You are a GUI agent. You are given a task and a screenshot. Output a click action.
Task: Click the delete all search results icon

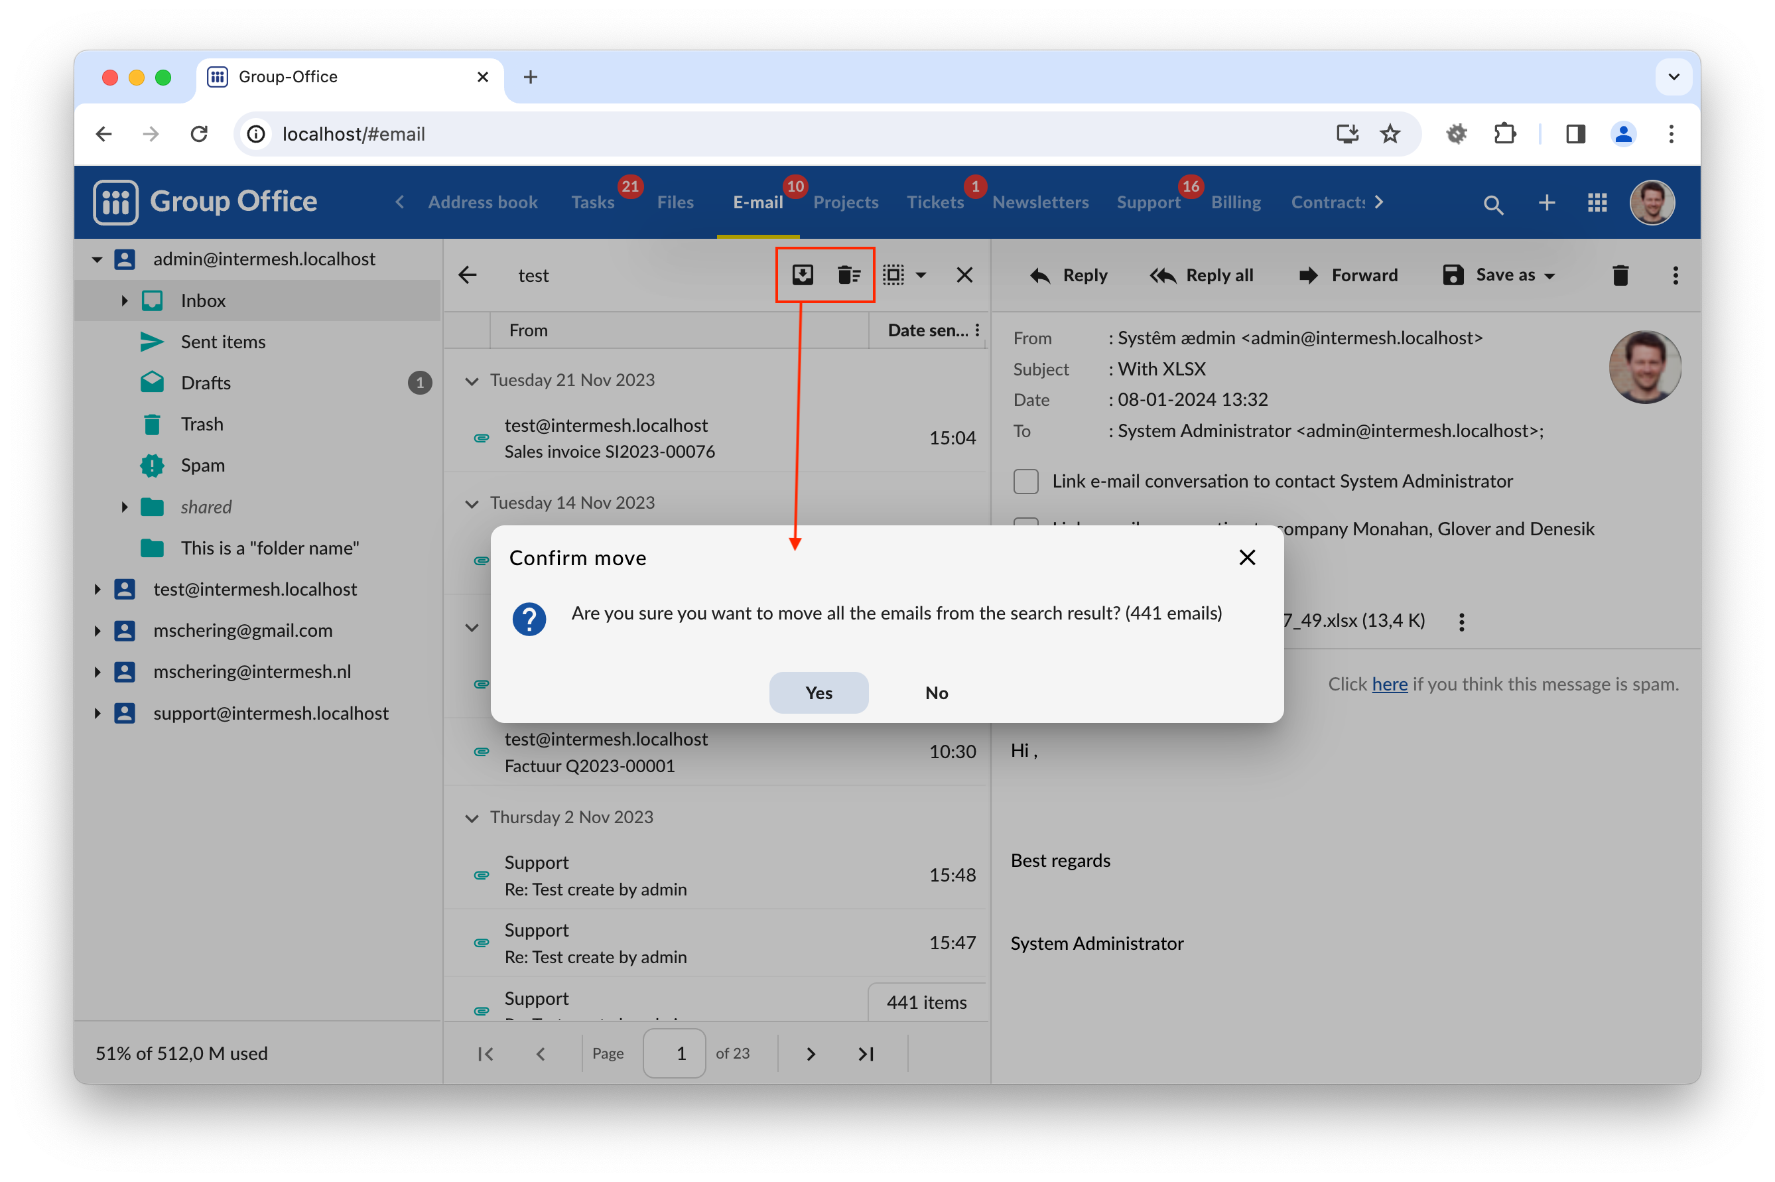848,275
